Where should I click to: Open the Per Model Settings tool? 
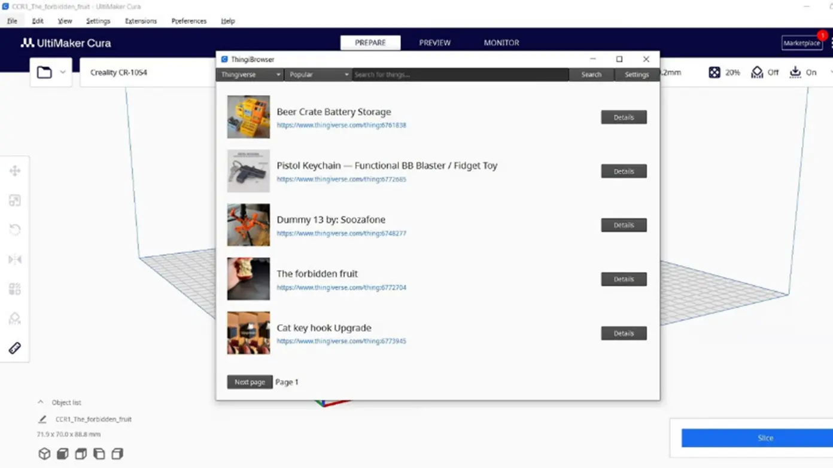15,289
